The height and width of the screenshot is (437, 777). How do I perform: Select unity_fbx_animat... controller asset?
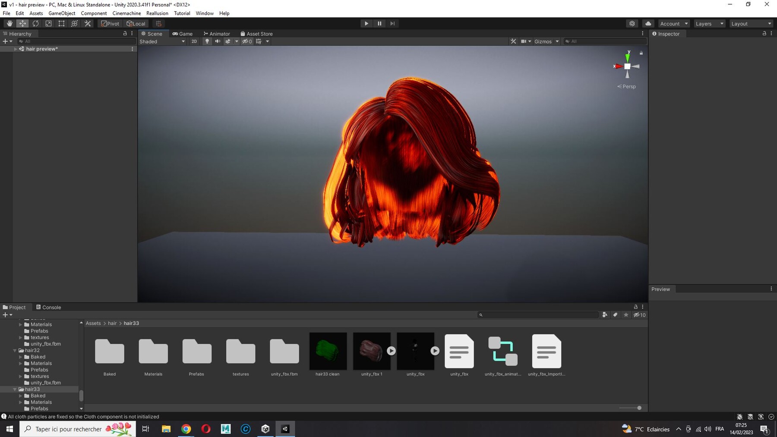[503, 351]
